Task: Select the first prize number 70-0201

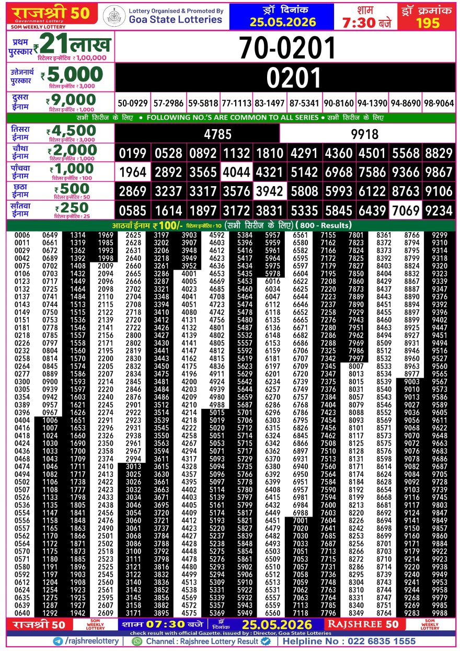Action: point(287,49)
